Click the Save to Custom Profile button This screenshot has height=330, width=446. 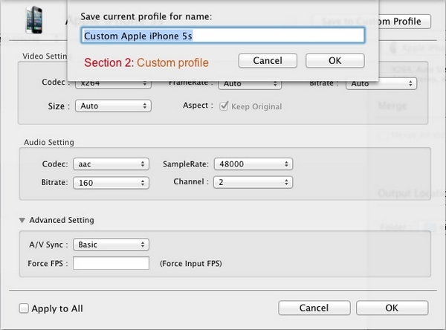(x=404, y=22)
